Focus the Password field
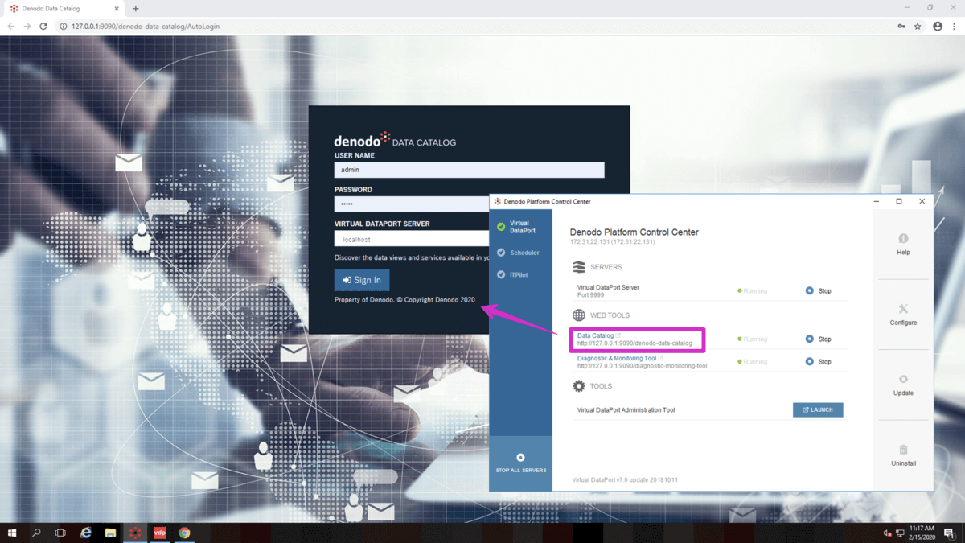The image size is (965, 543). pos(412,204)
